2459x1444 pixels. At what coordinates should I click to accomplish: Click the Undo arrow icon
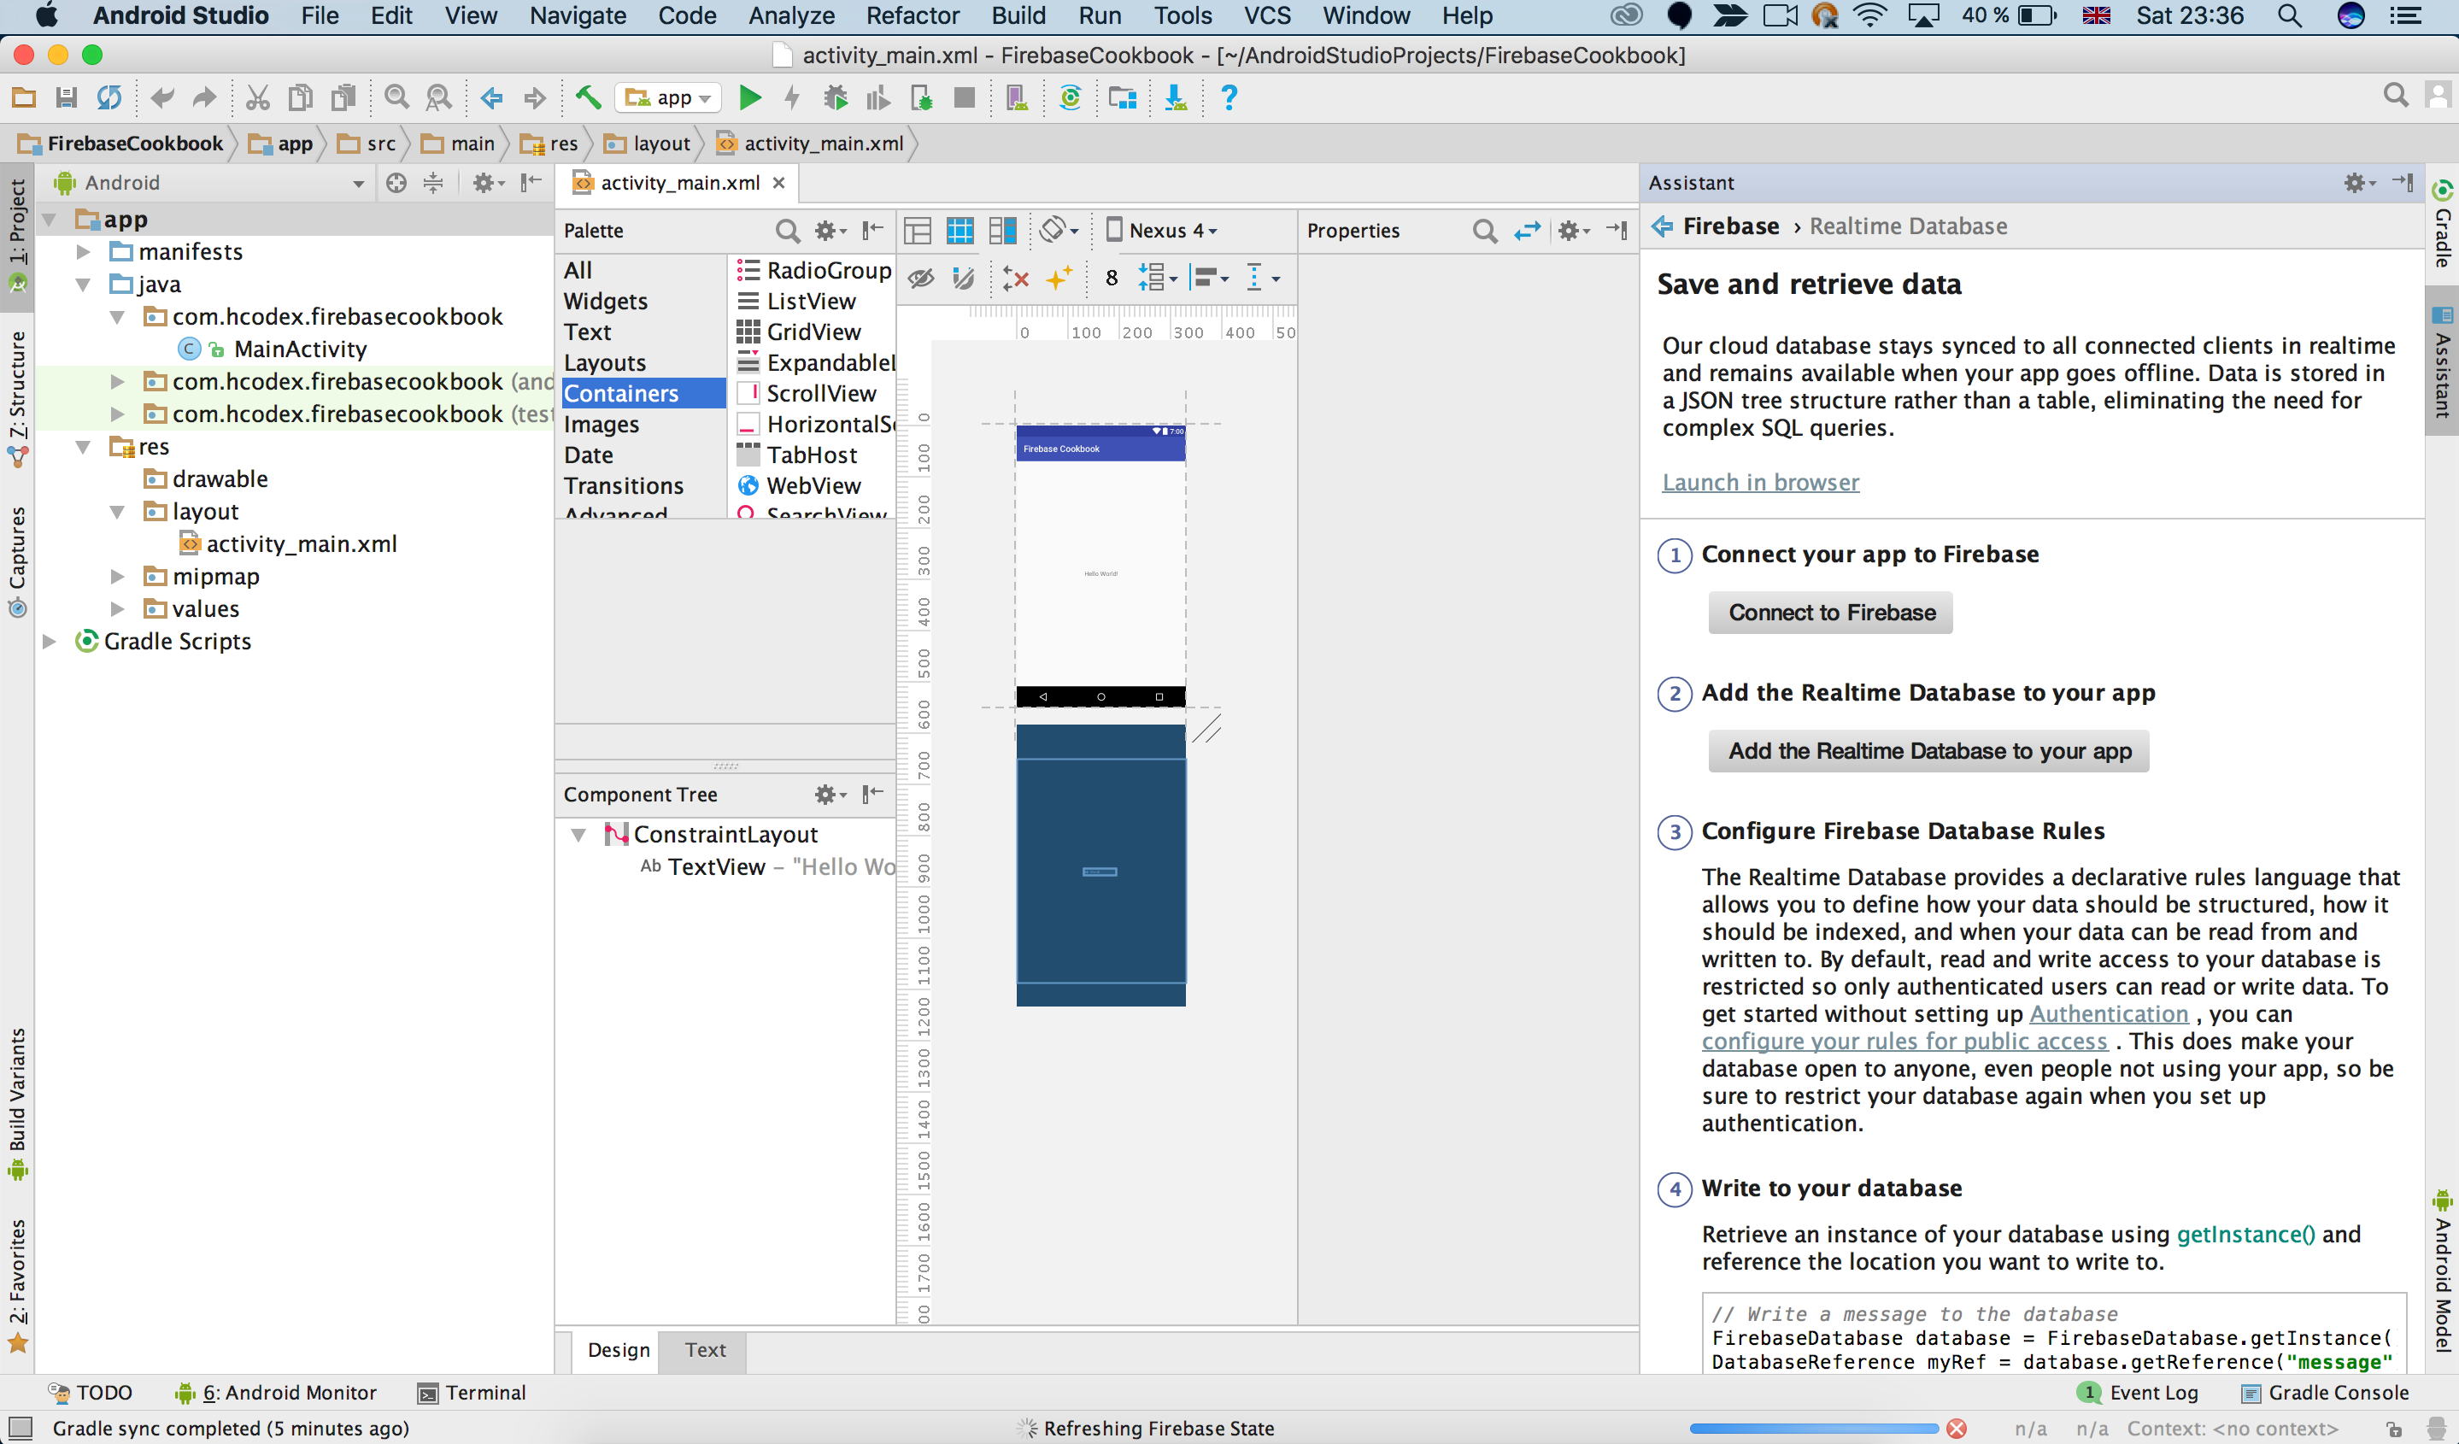[162, 97]
